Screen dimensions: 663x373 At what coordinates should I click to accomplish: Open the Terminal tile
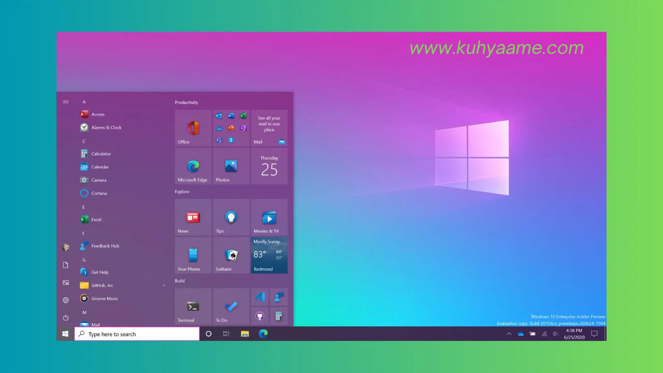193,307
